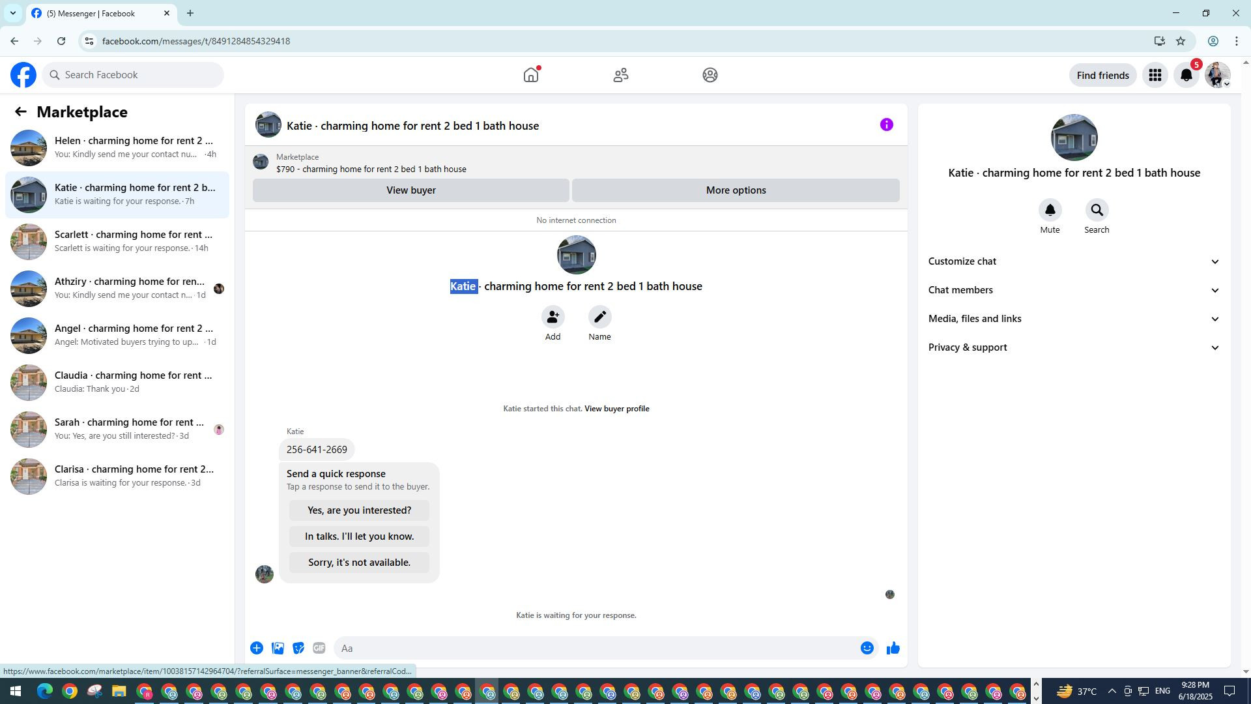Viewport: 1251px width, 704px height.
Task: Click the Find friends button
Action: coord(1102,75)
